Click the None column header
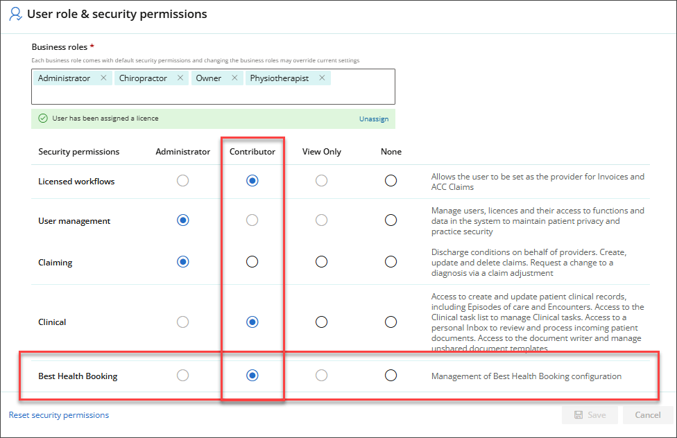 point(391,152)
